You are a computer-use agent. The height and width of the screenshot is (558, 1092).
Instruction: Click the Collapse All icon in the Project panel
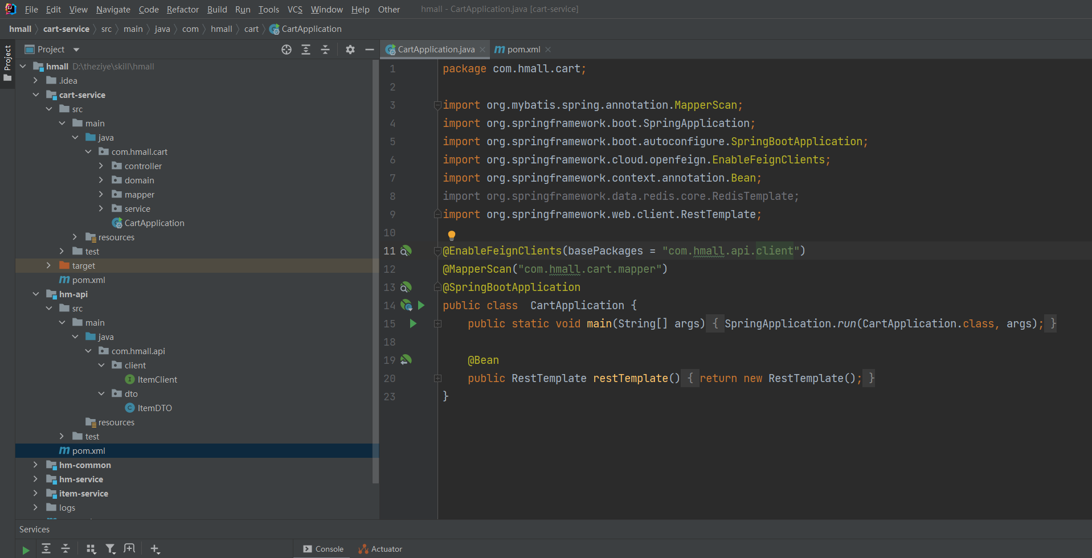point(325,50)
